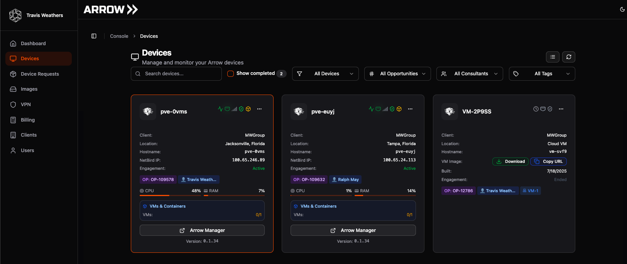Open the three-dot menu on VM-2P9SS card
The image size is (627, 264).
561,109
